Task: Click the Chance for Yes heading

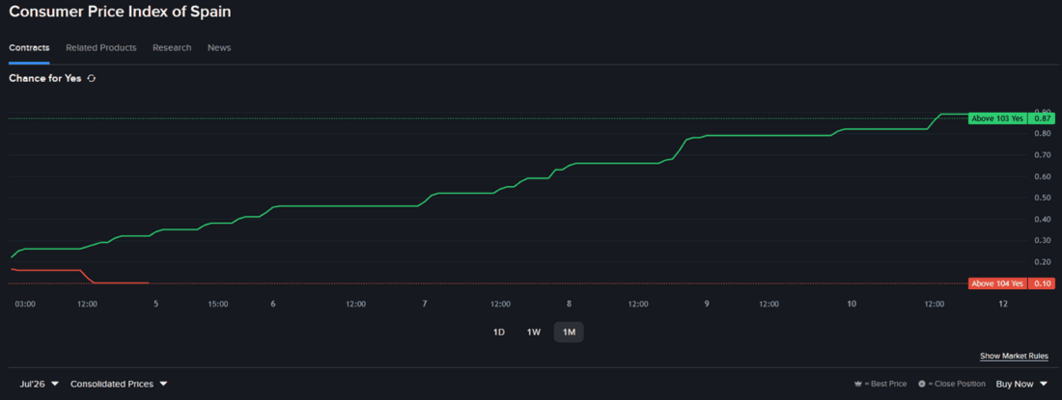Action: point(44,78)
